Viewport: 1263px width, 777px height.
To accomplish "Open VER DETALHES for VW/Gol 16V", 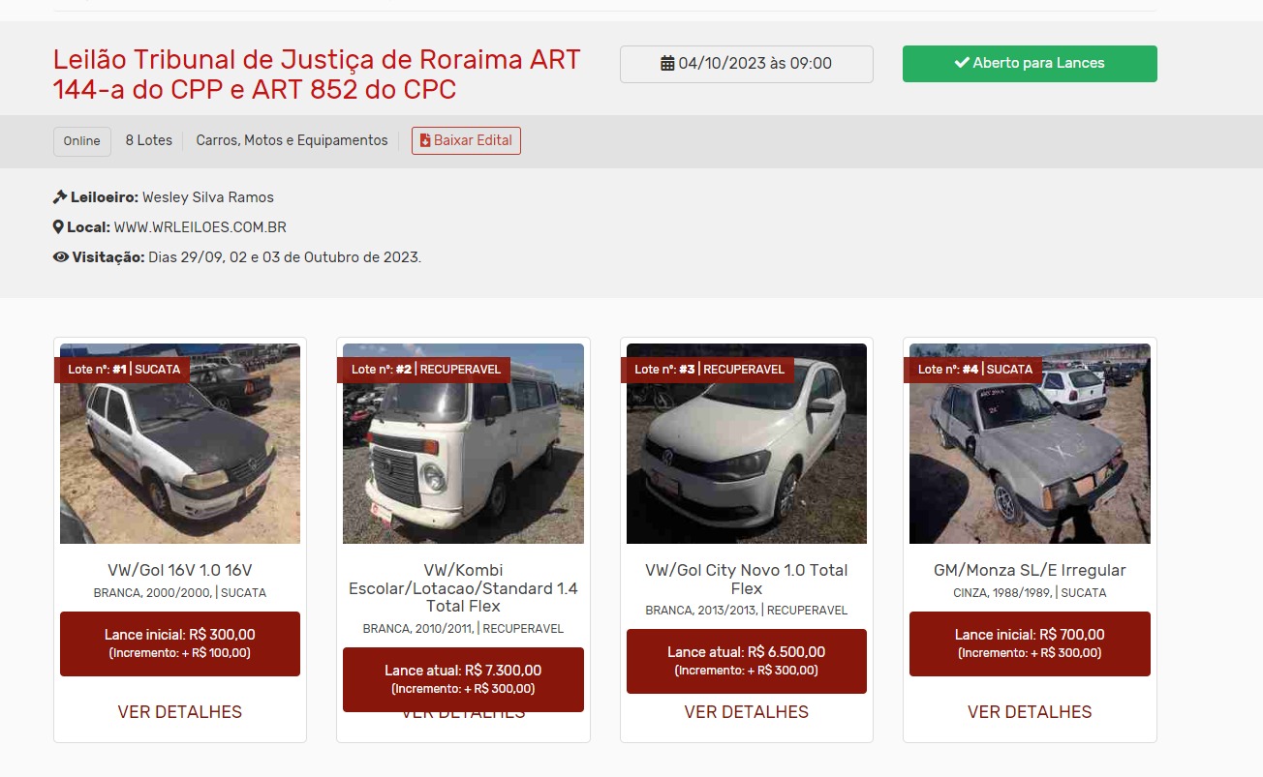I will click(180, 712).
